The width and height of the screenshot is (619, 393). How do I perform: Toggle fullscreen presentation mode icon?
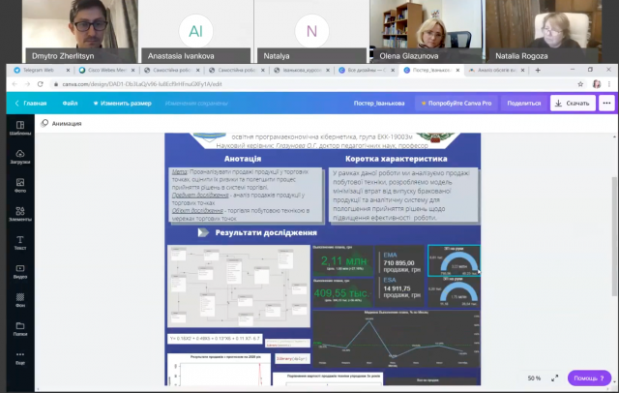tap(554, 378)
